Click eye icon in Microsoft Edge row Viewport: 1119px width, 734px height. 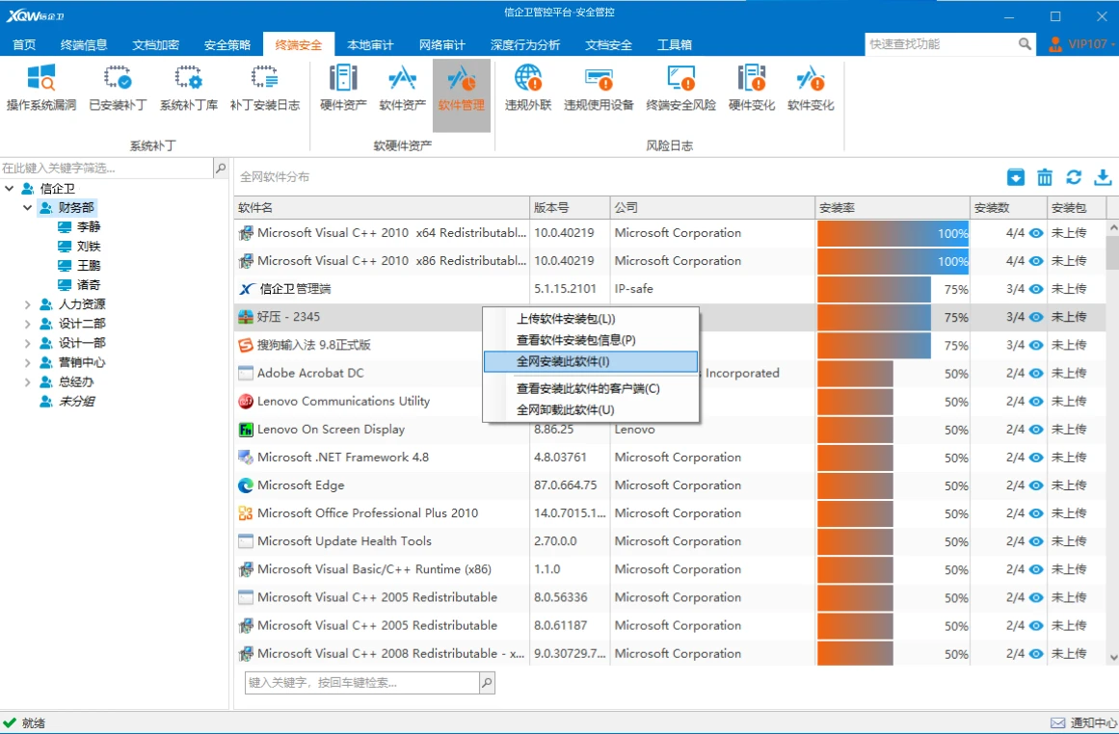tap(1036, 485)
